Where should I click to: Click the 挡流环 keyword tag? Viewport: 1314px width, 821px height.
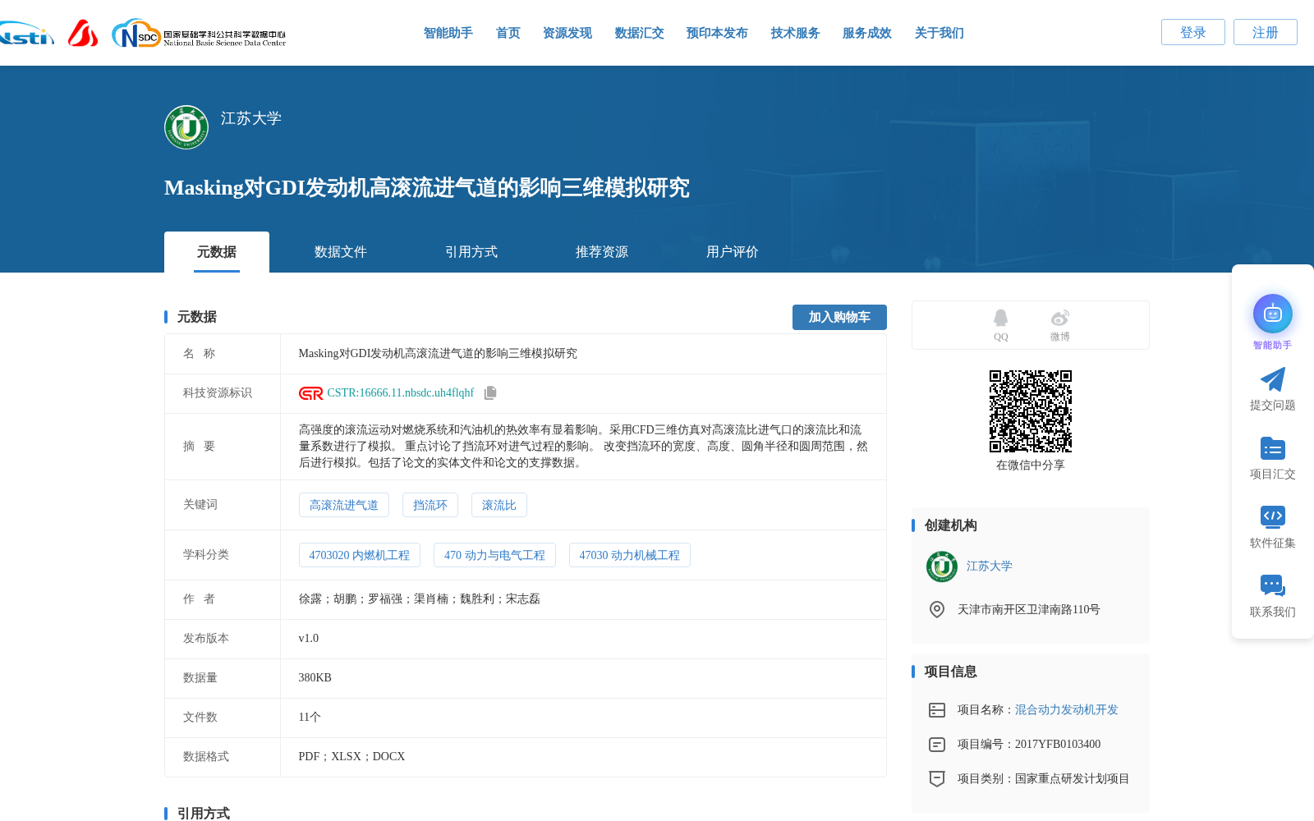tap(430, 505)
